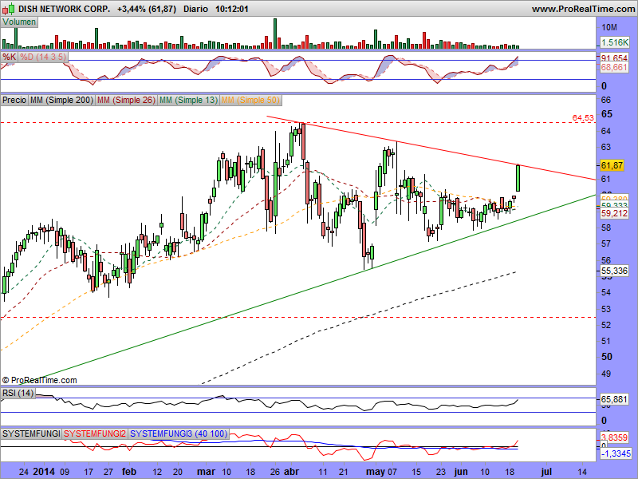Click the MM (Simple 13) green label
Image resolution: width=638 pixels, height=479 pixels.
(x=188, y=100)
